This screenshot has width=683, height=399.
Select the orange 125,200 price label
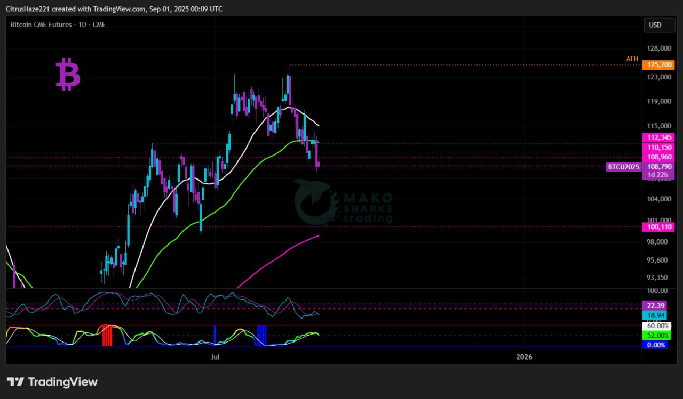(x=658, y=65)
